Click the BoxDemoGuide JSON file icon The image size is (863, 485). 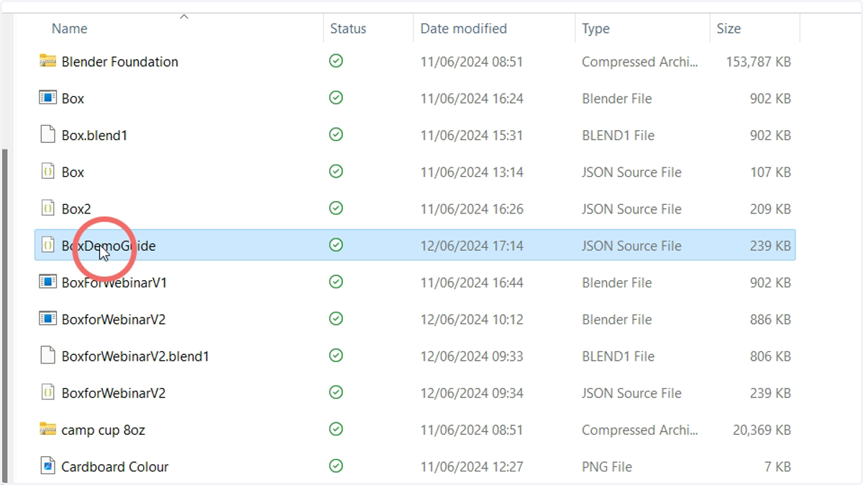tap(47, 245)
